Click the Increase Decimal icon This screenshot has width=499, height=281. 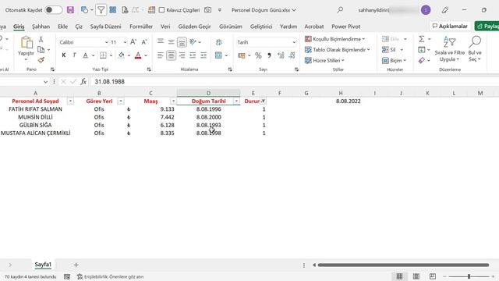coord(281,55)
